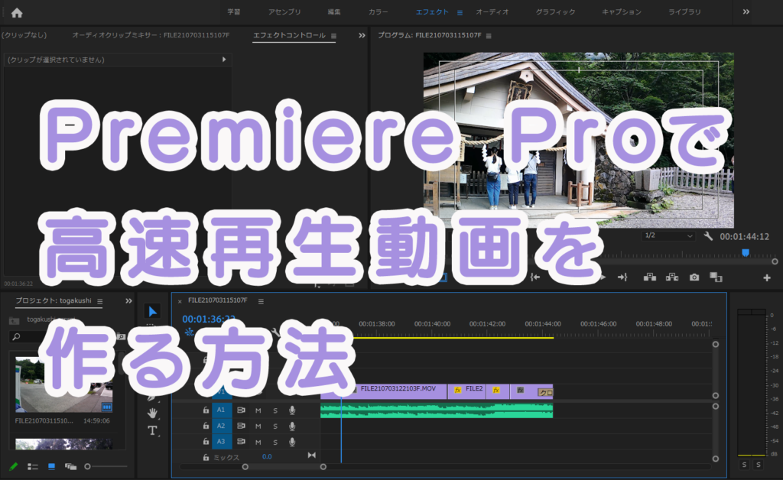Click the right S button under audio meters
The height and width of the screenshot is (480, 783).
tap(759, 465)
